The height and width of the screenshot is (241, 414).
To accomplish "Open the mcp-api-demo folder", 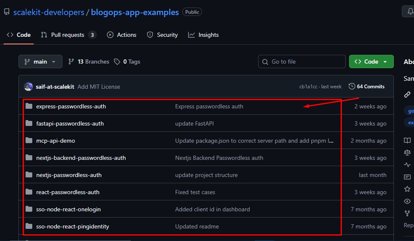I will tap(55, 141).
